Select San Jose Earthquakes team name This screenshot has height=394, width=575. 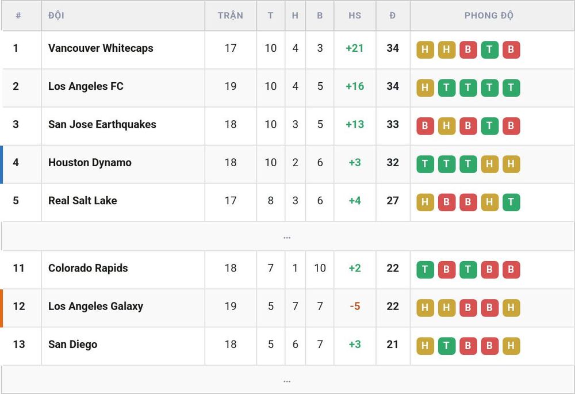click(x=102, y=124)
